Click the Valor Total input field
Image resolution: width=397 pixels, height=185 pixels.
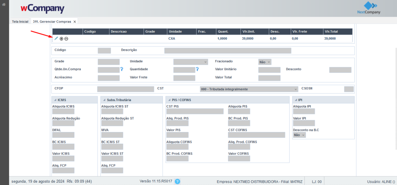269,78
